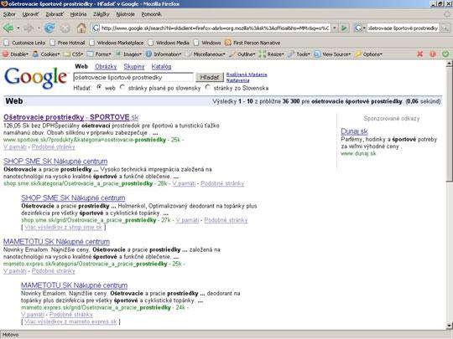Open the Skupiny link
Image resolution: width=453 pixels, height=339 pixels.
(134, 67)
